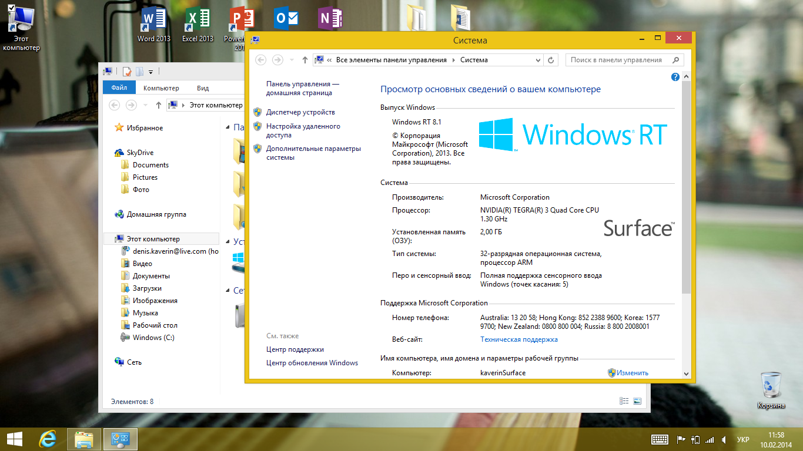Launch Internet Explorer from taskbar
Image resolution: width=803 pixels, height=451 pixels.
(48, 439)
